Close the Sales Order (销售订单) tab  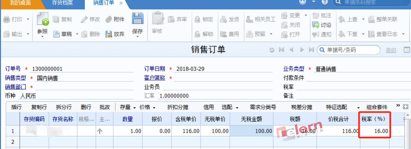pos(121,3)
